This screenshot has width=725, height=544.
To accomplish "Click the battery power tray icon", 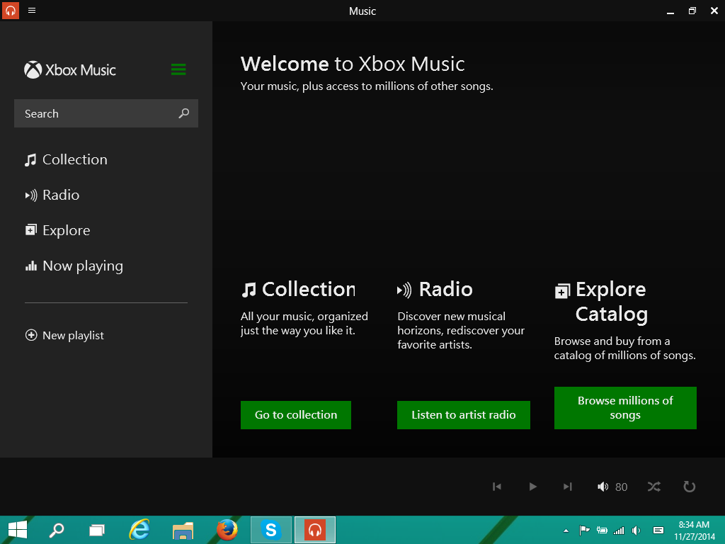I will point(602,530).
